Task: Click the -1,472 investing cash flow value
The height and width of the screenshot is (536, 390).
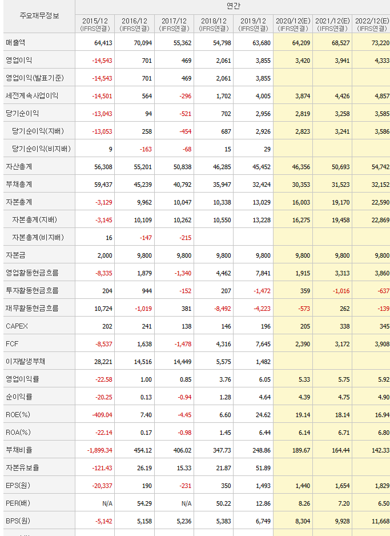Action: pos(262,291)
